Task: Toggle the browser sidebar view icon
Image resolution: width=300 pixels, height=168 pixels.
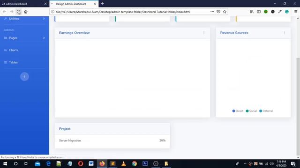Action: [259, 12]
